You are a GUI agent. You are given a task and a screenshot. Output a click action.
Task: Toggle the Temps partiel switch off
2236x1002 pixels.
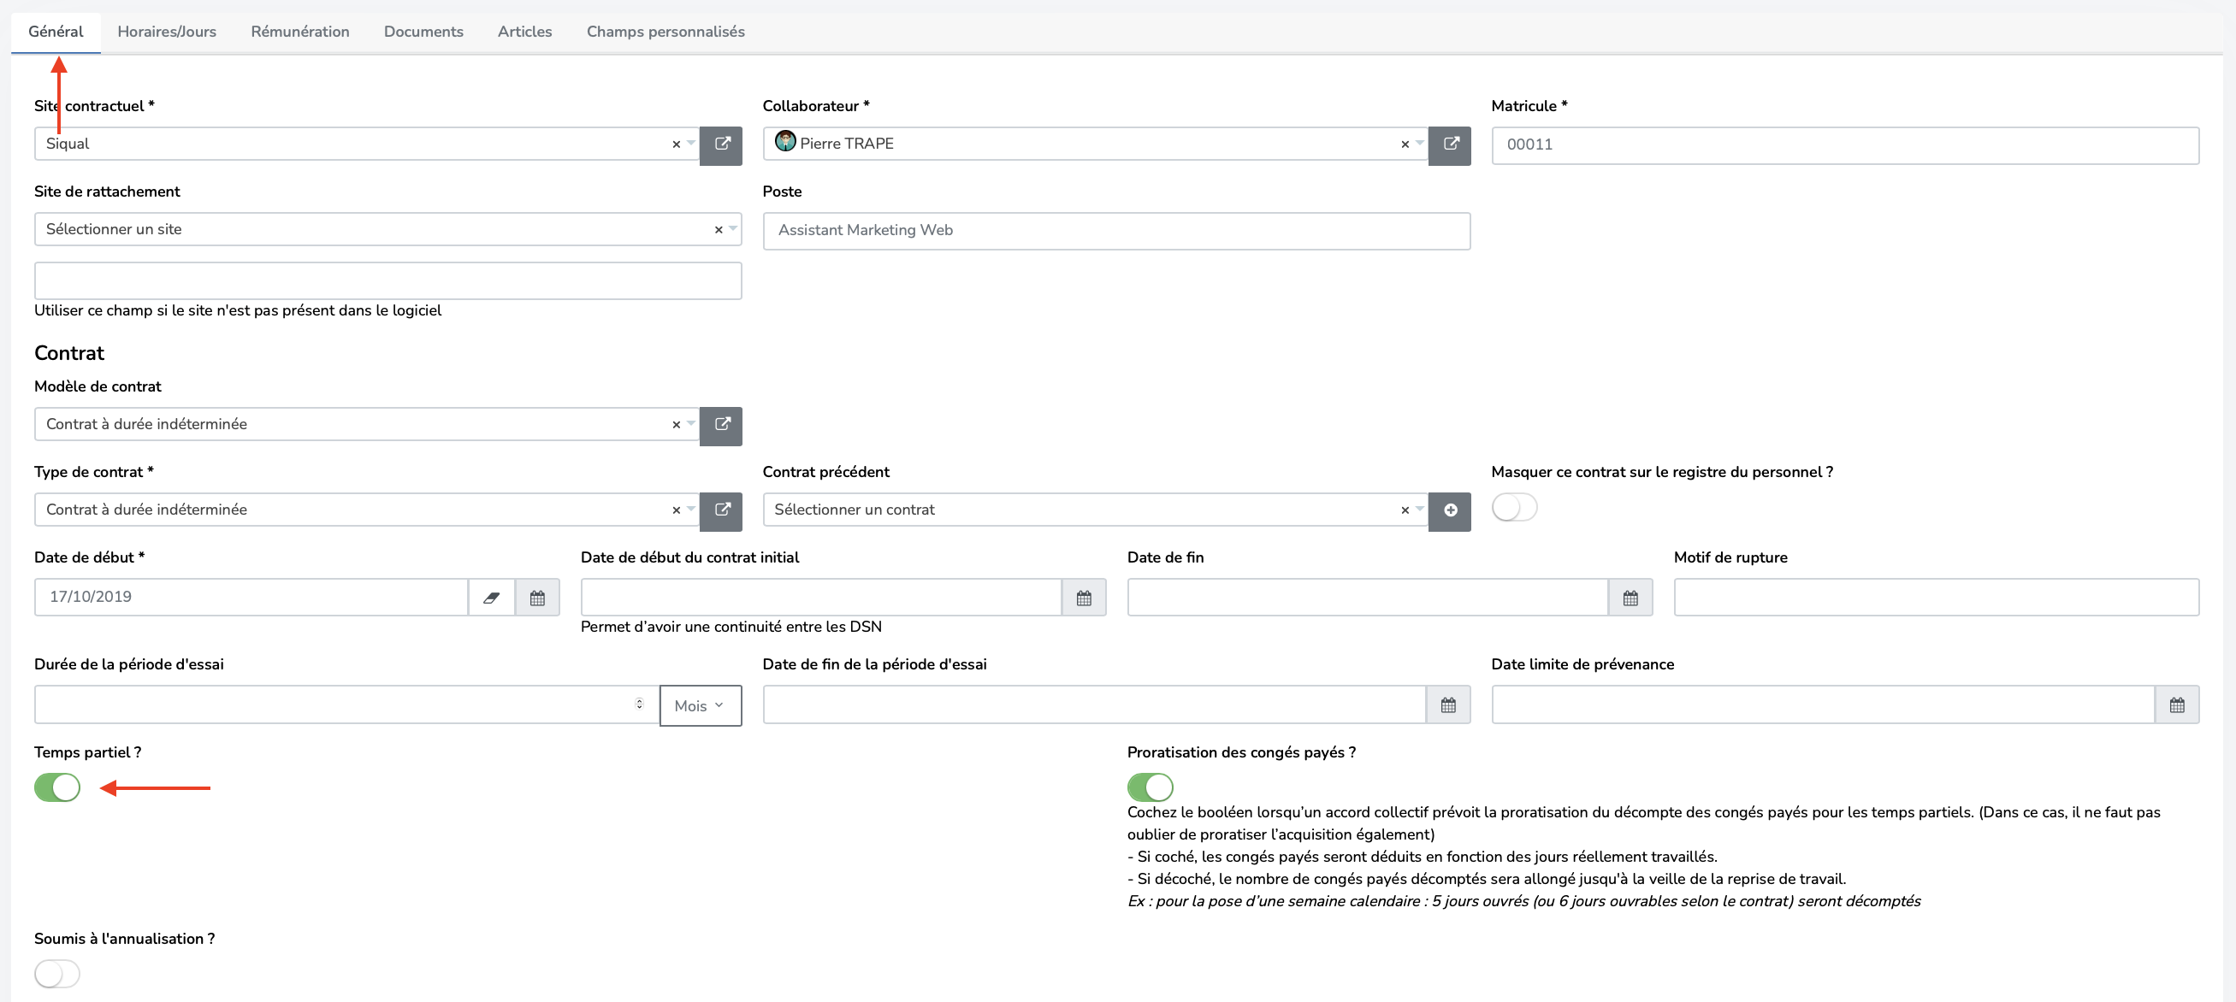pos(57,786)
